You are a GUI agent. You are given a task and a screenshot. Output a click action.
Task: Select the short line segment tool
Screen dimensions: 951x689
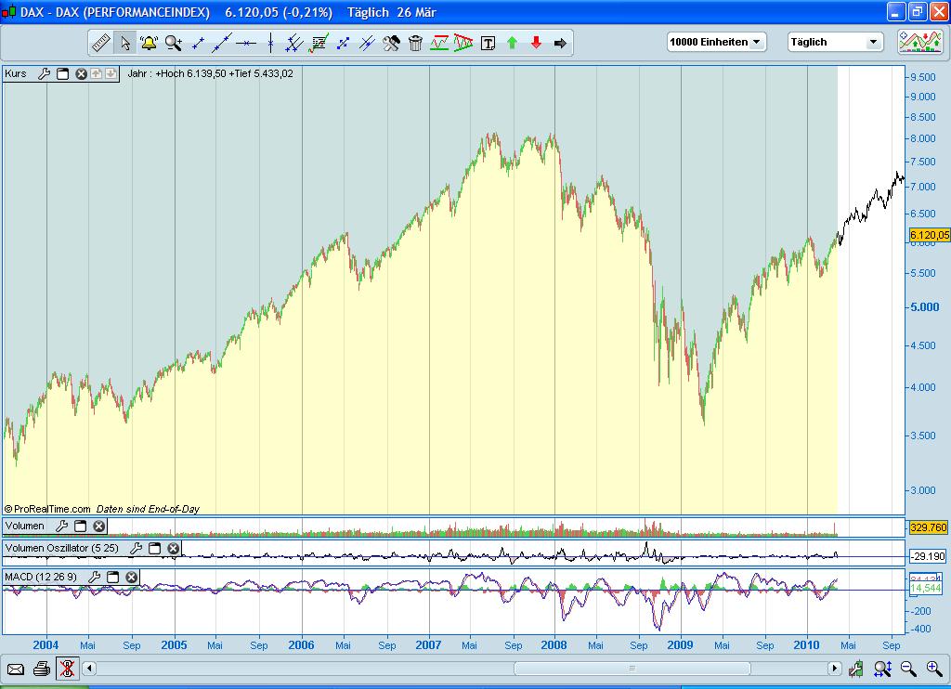point(198,43)
